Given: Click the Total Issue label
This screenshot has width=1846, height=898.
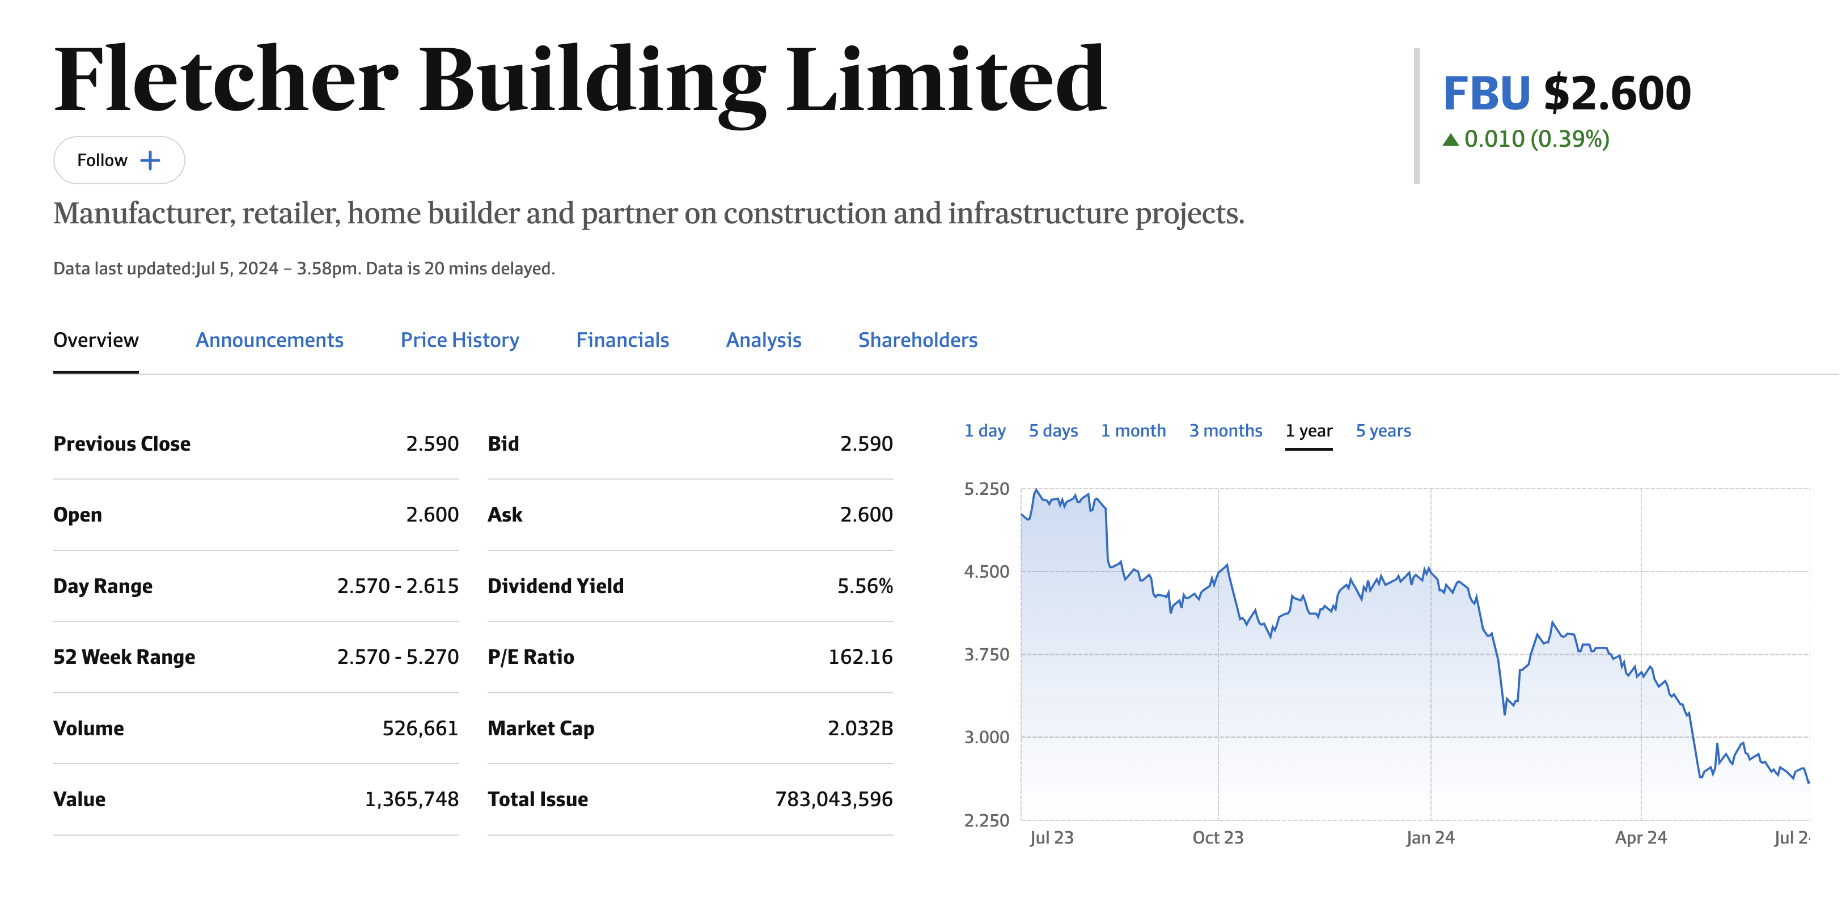Looking at the screenshot, I should (538, 799).
